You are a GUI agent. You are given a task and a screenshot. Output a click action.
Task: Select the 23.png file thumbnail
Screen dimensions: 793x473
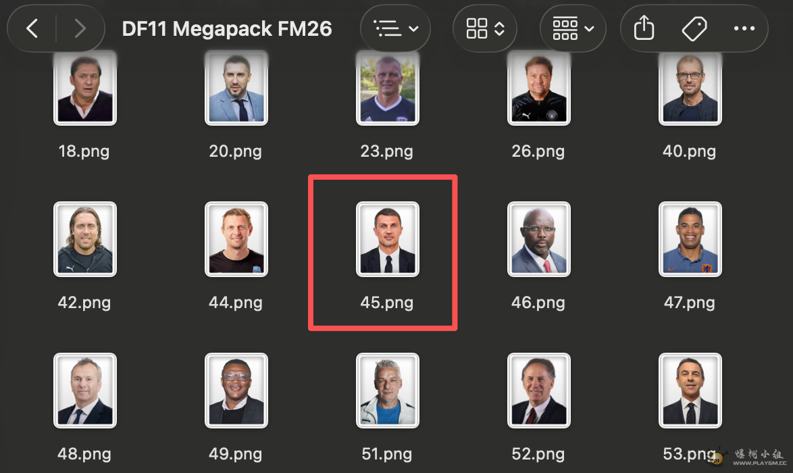tap(387, 89)
